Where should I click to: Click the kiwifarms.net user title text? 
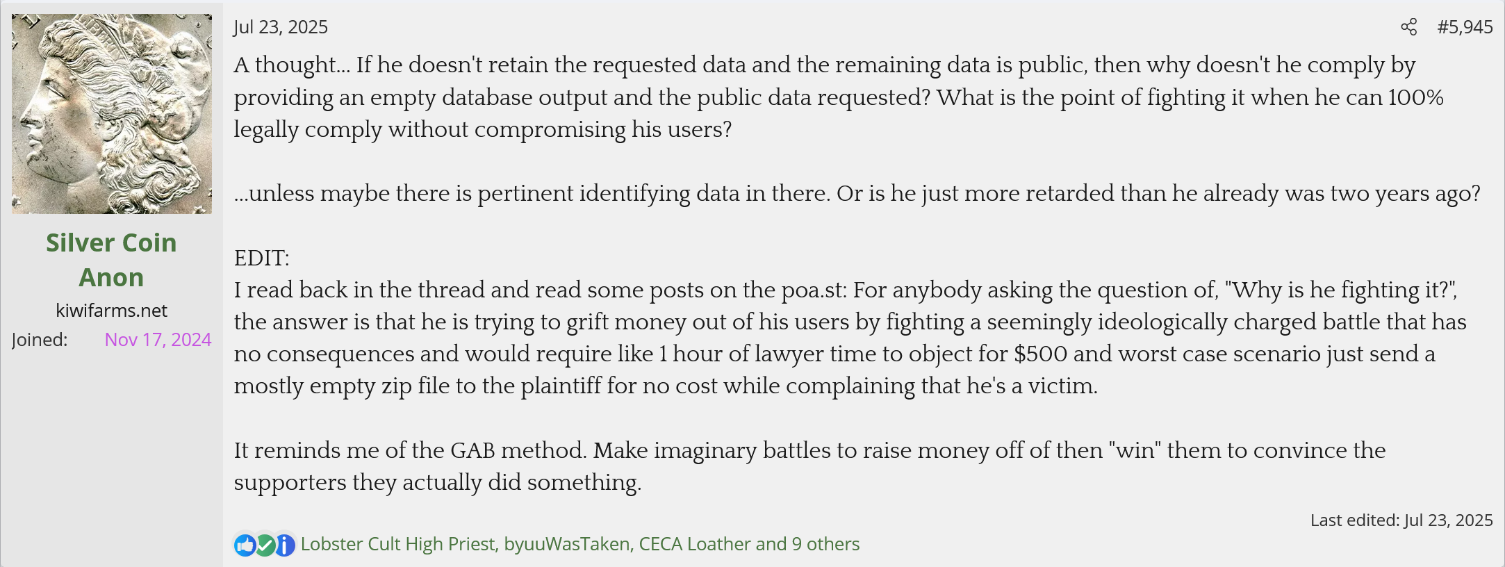tap(112, 311)
